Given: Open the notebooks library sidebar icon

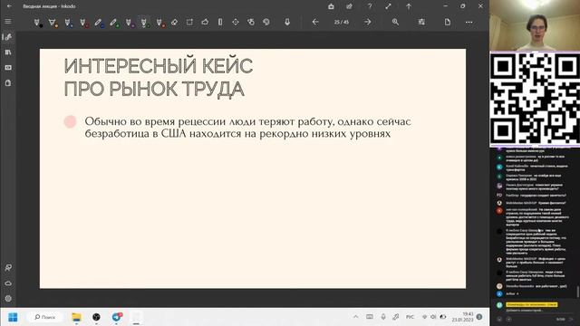Looking at the screenshot, I should tap(8, 53).
